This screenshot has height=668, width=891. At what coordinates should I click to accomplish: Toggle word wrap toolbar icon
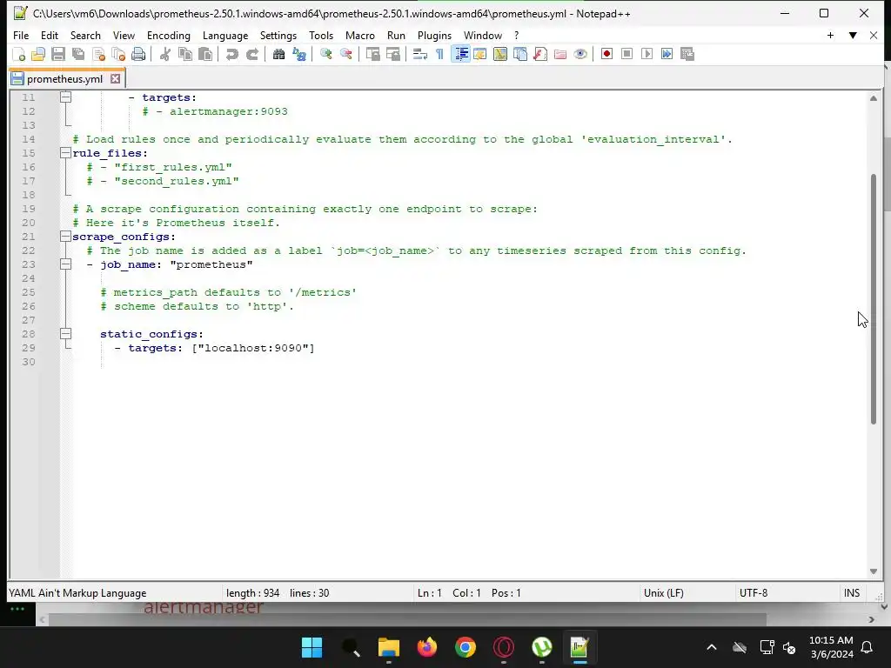tap(420, 54)
